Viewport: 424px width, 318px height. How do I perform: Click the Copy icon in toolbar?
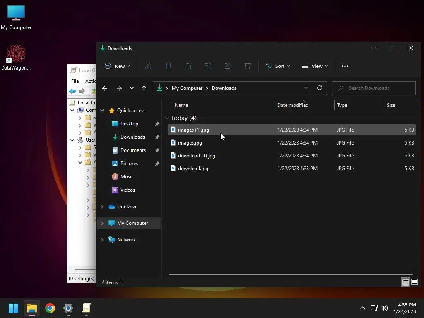pyautogui.click(x=168, y=66)
